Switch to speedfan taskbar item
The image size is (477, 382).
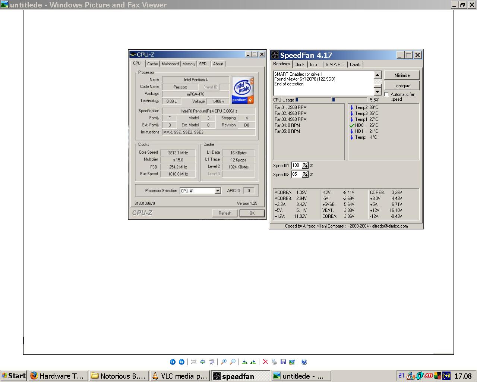[x=241, y=376]
